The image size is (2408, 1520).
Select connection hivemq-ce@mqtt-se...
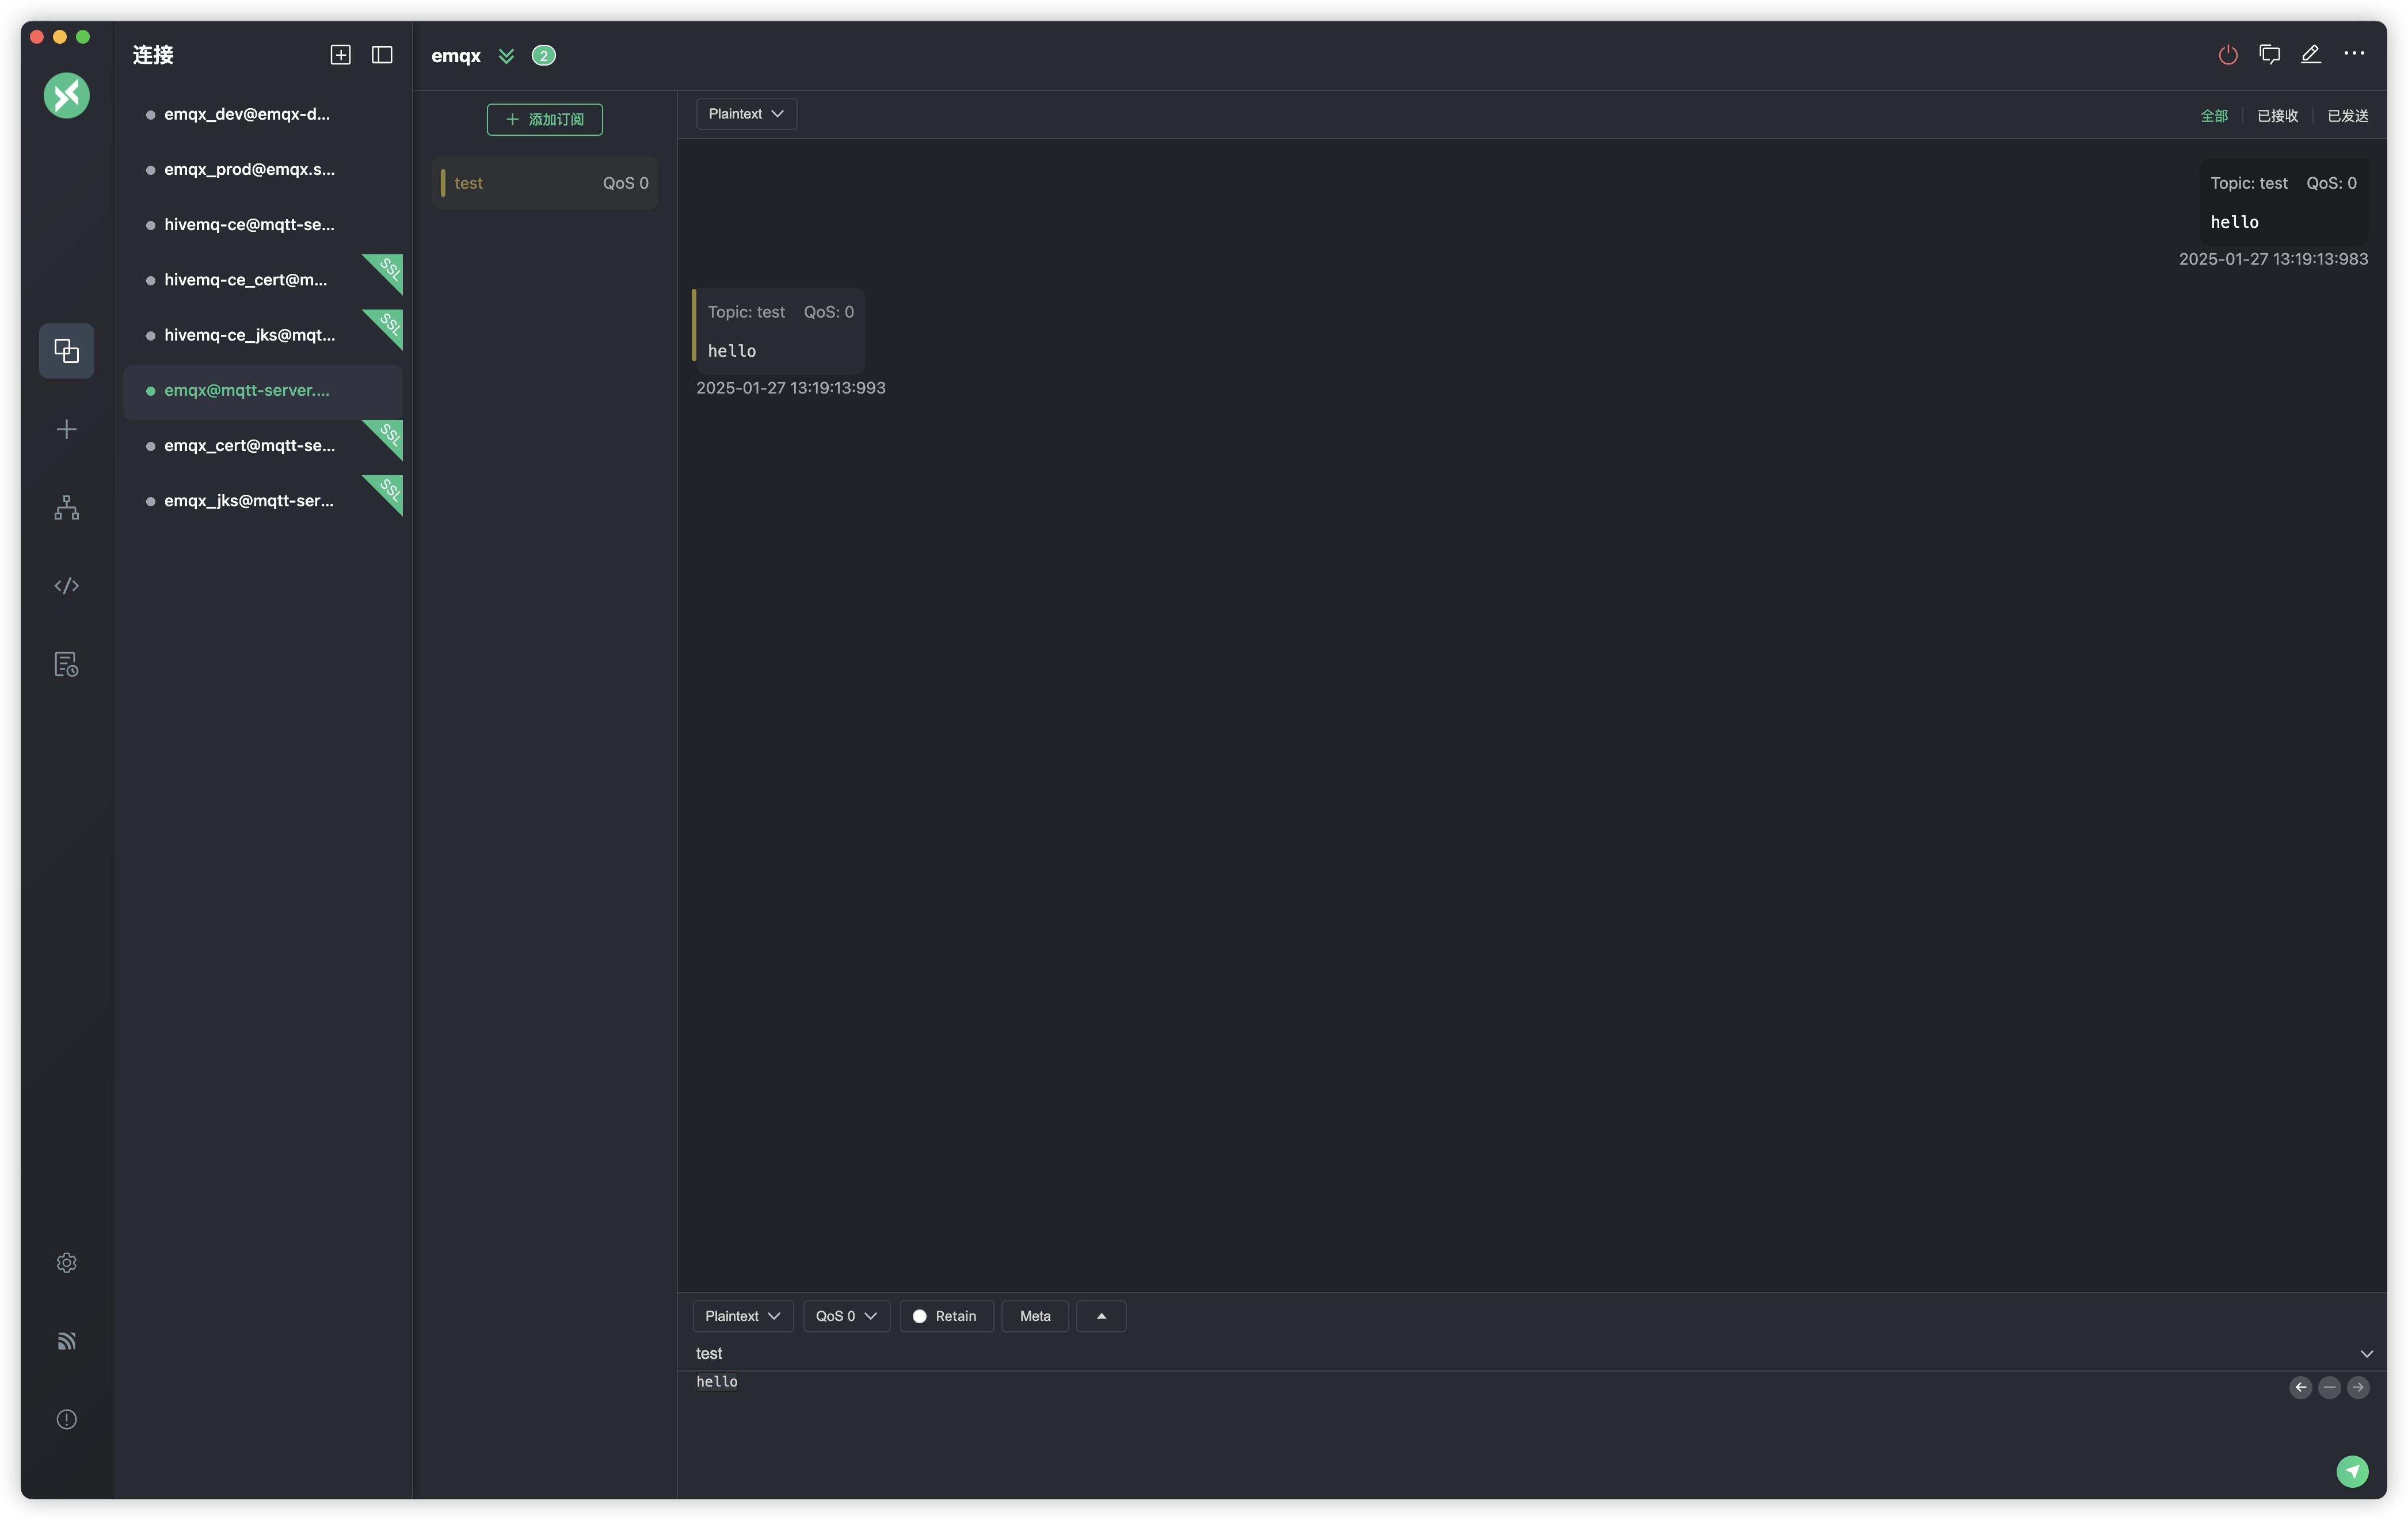click(263, 225)
